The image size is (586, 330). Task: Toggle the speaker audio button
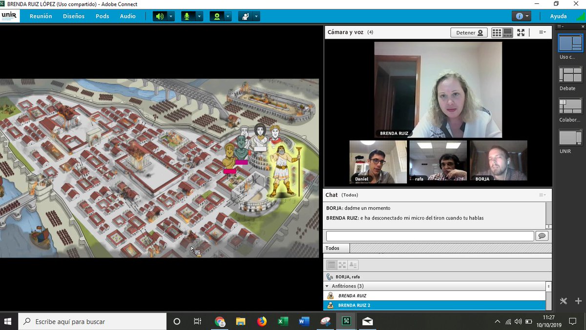[x=160, y=16]
